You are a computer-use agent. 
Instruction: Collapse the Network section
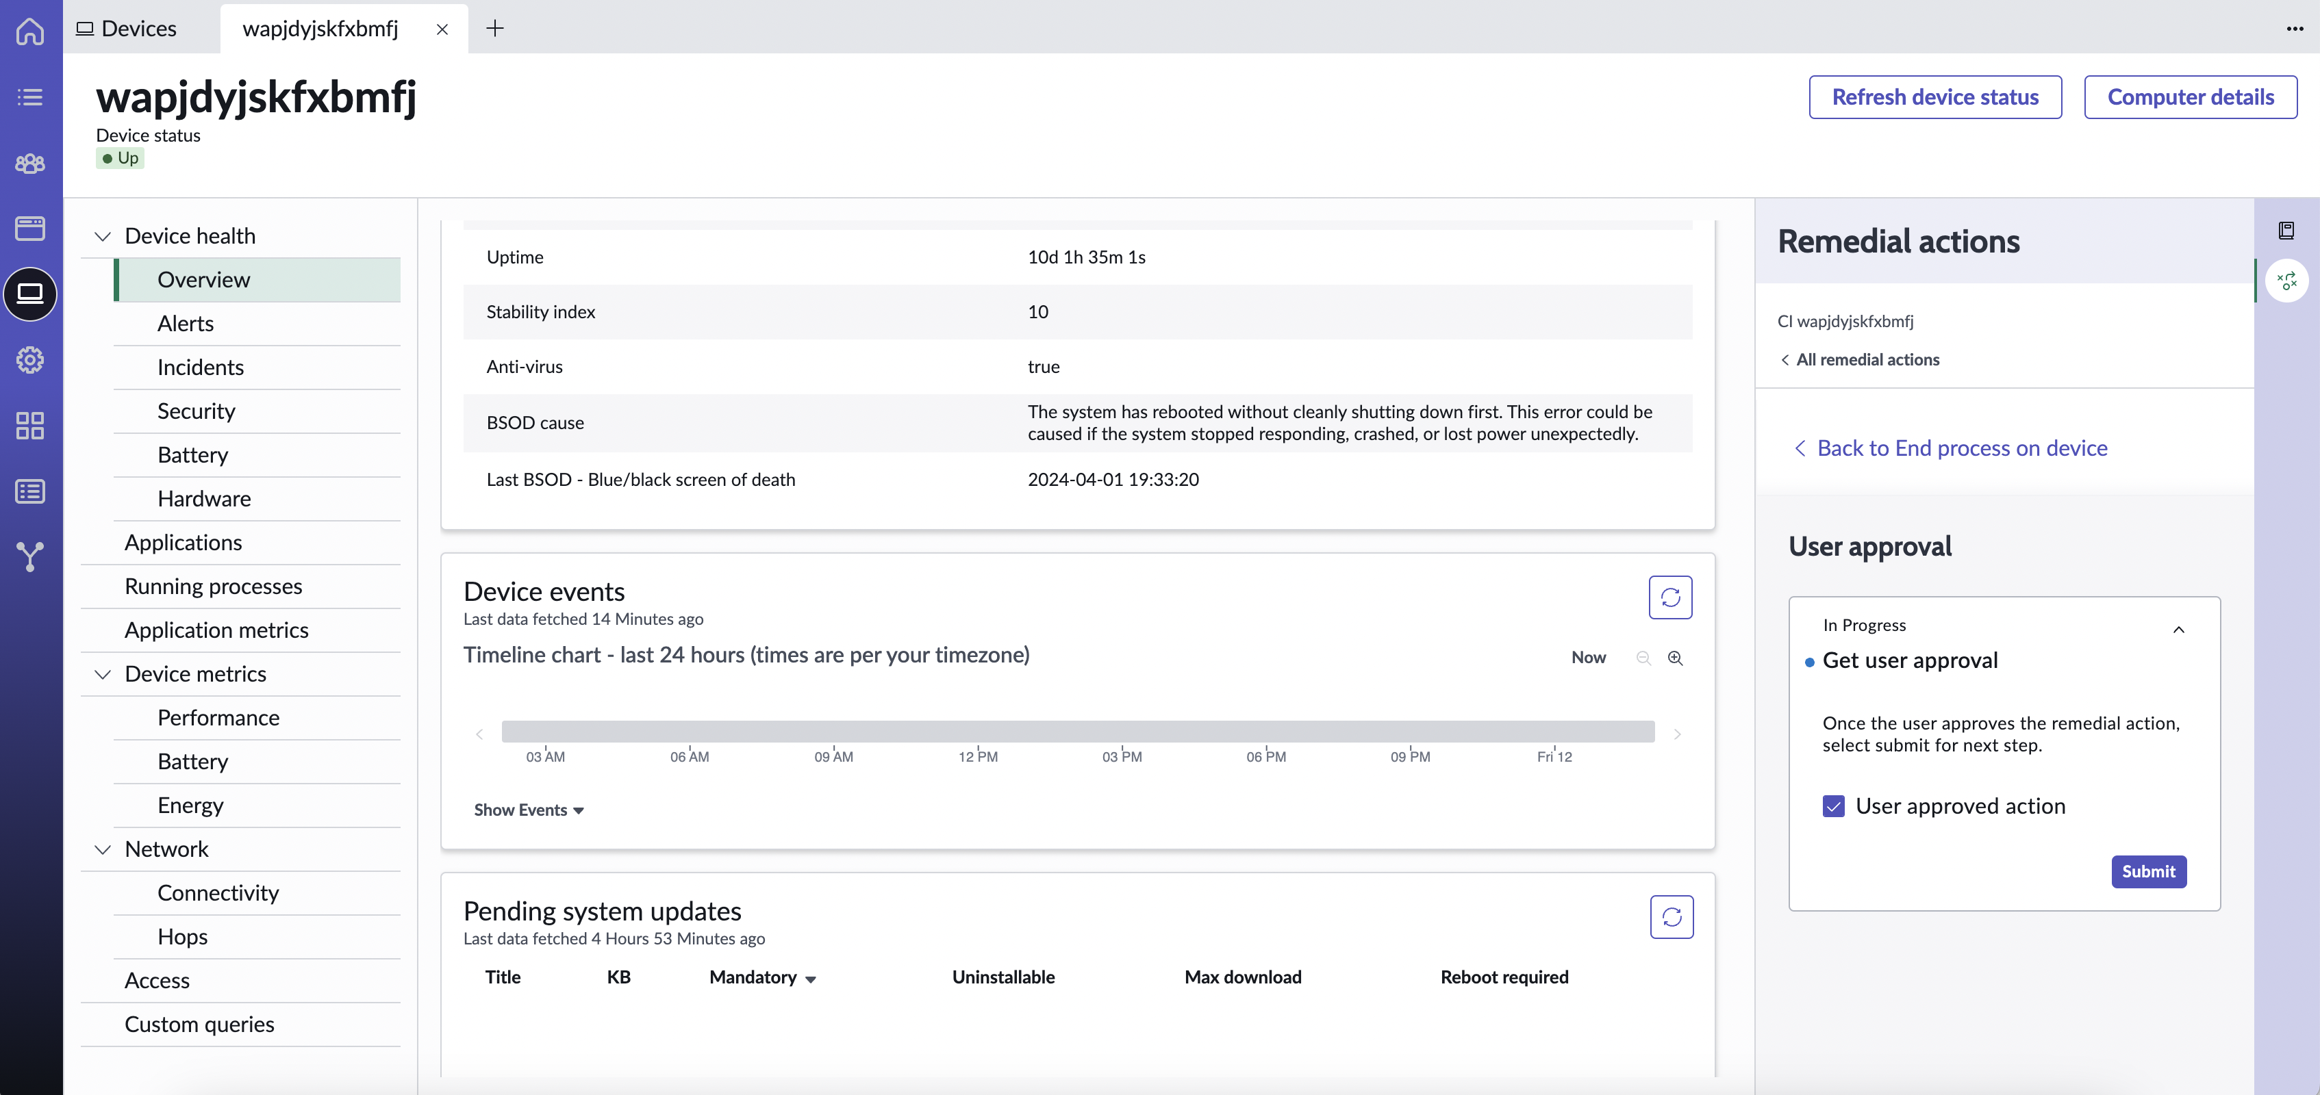[x=103, y=849]
